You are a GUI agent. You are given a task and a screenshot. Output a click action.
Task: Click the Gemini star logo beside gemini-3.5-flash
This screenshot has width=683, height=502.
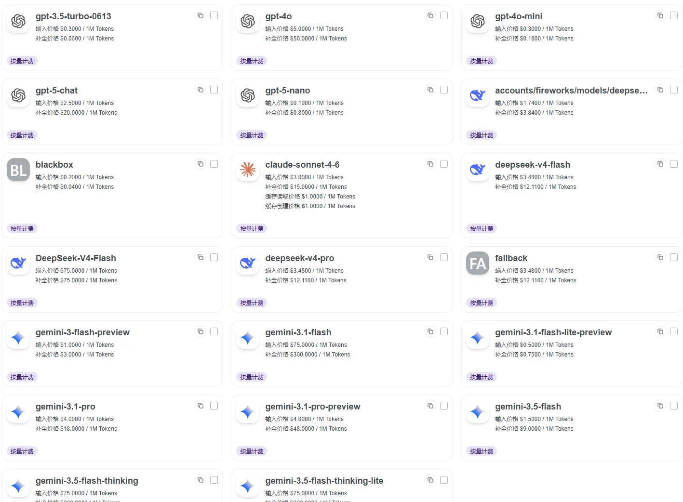(x=478, y=411)
